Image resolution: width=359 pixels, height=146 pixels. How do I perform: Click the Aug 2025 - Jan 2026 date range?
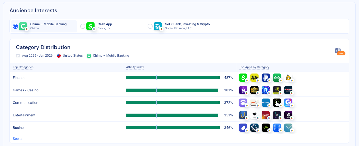point(37,55)
